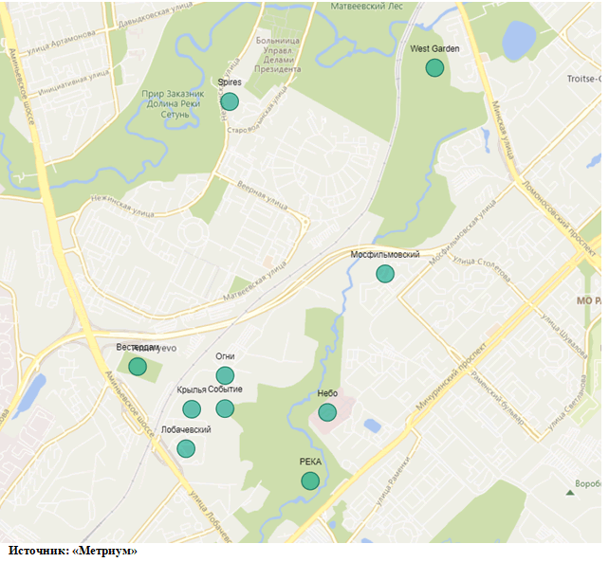Select the РЕКА marker circle

click(310, 480)
